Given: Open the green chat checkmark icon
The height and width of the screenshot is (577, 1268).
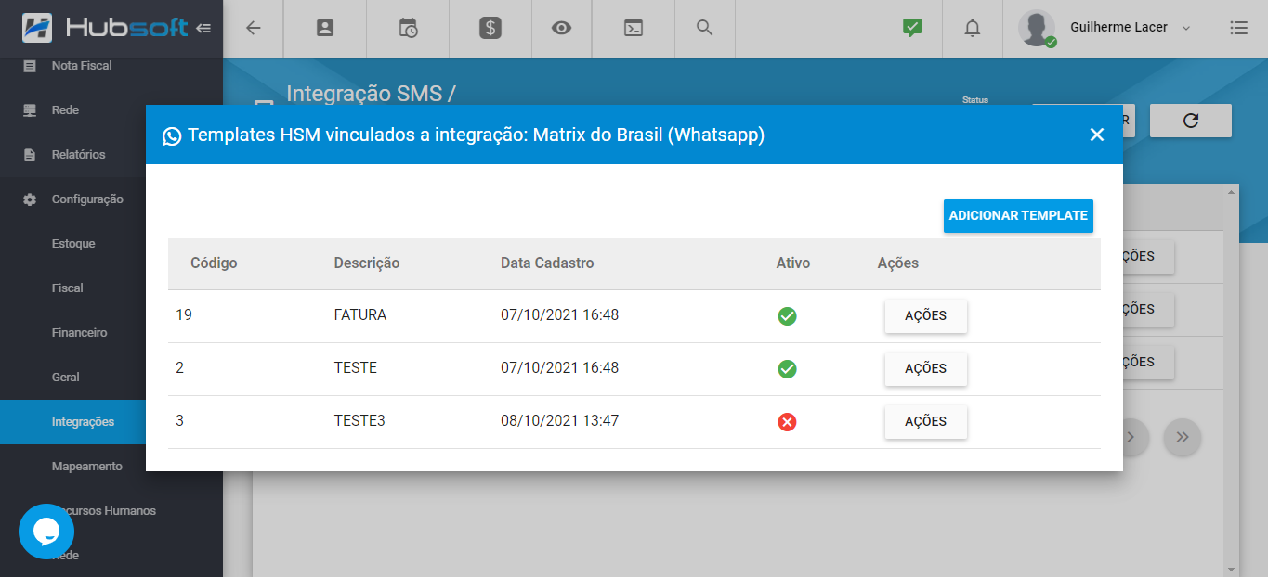Looking at the screenshot, I should coord(912,28).
